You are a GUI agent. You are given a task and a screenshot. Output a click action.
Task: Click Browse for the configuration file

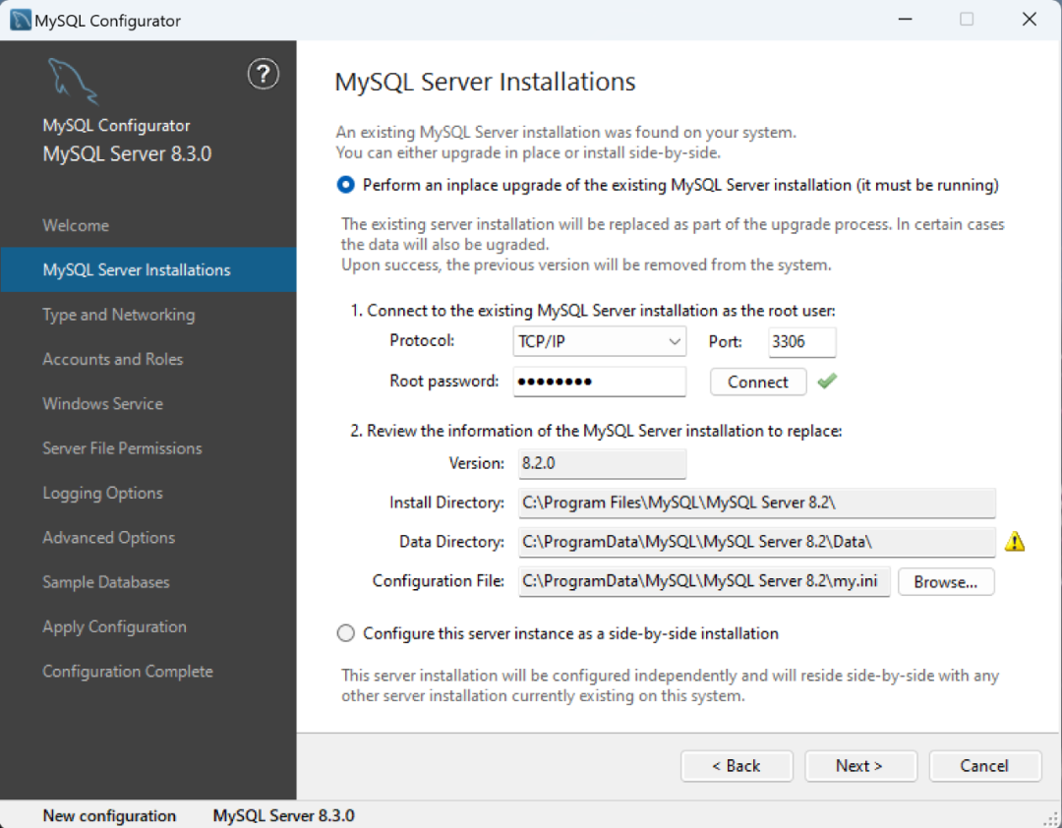(x=945, y=582)
